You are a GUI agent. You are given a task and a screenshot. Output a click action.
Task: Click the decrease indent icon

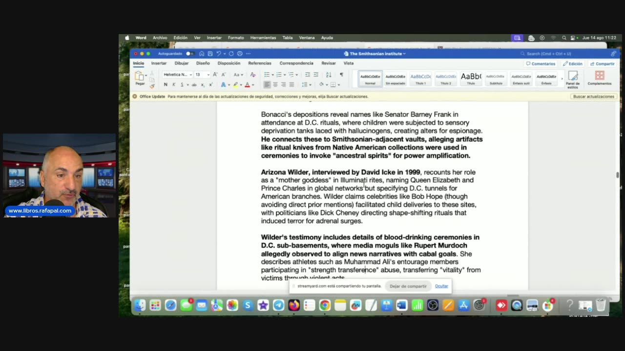coord(308,75)
